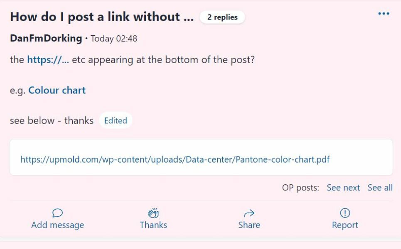Screen dimensions: 401x249
Task: Open the Pantone color chart PDF link
Action: point(174,159)
